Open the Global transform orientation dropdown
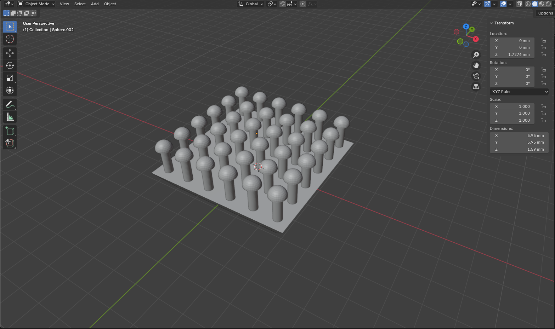Viewport: 555px width, 329px height. click(251, 4)
